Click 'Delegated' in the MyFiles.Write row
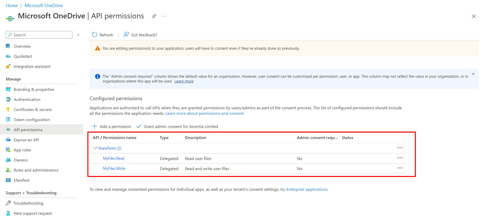Viewport: 484px width, 221px height. [169, 169]
